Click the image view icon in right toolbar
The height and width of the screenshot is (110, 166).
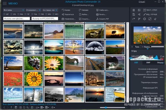coord(139,10)
